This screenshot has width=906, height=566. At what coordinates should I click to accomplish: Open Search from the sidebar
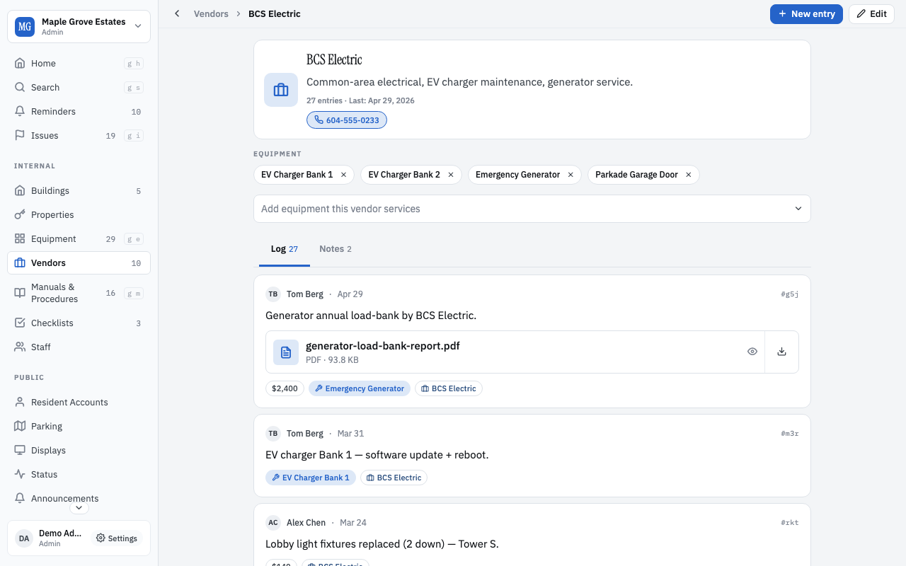pos(79,87)
